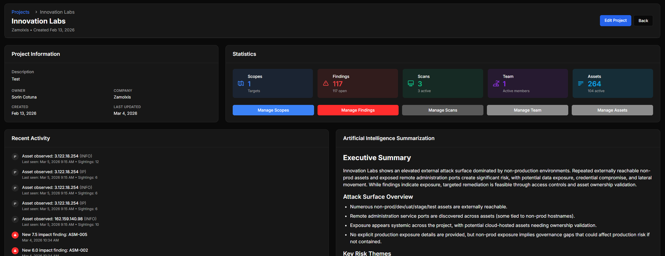Click Manage Assets button
The height and width of the screenshot is (256, 665).
612,110
